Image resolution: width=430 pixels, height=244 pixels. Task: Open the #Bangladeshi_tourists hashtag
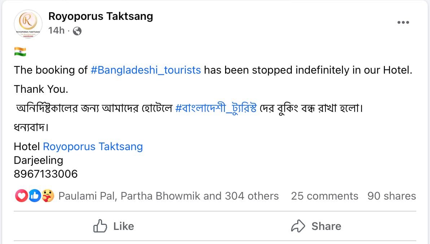(x=146, y=70)
